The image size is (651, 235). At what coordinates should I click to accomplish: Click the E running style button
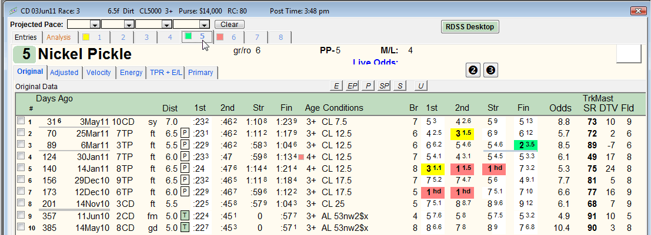coord(336,86)
